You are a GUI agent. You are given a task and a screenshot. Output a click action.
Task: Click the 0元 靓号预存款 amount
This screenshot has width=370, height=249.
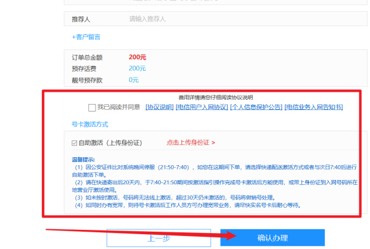(134, 80)
